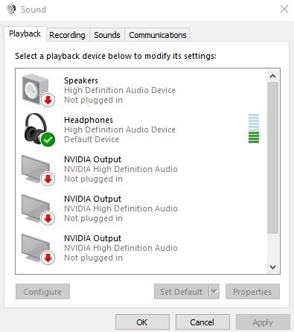
Task: Click the Headphones device icon
Action: point(39,130)
